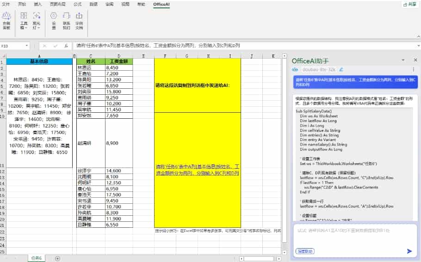Select the OfficeAI ribbon tab
The height and width of the screenshot is (262, 421).
161,4
